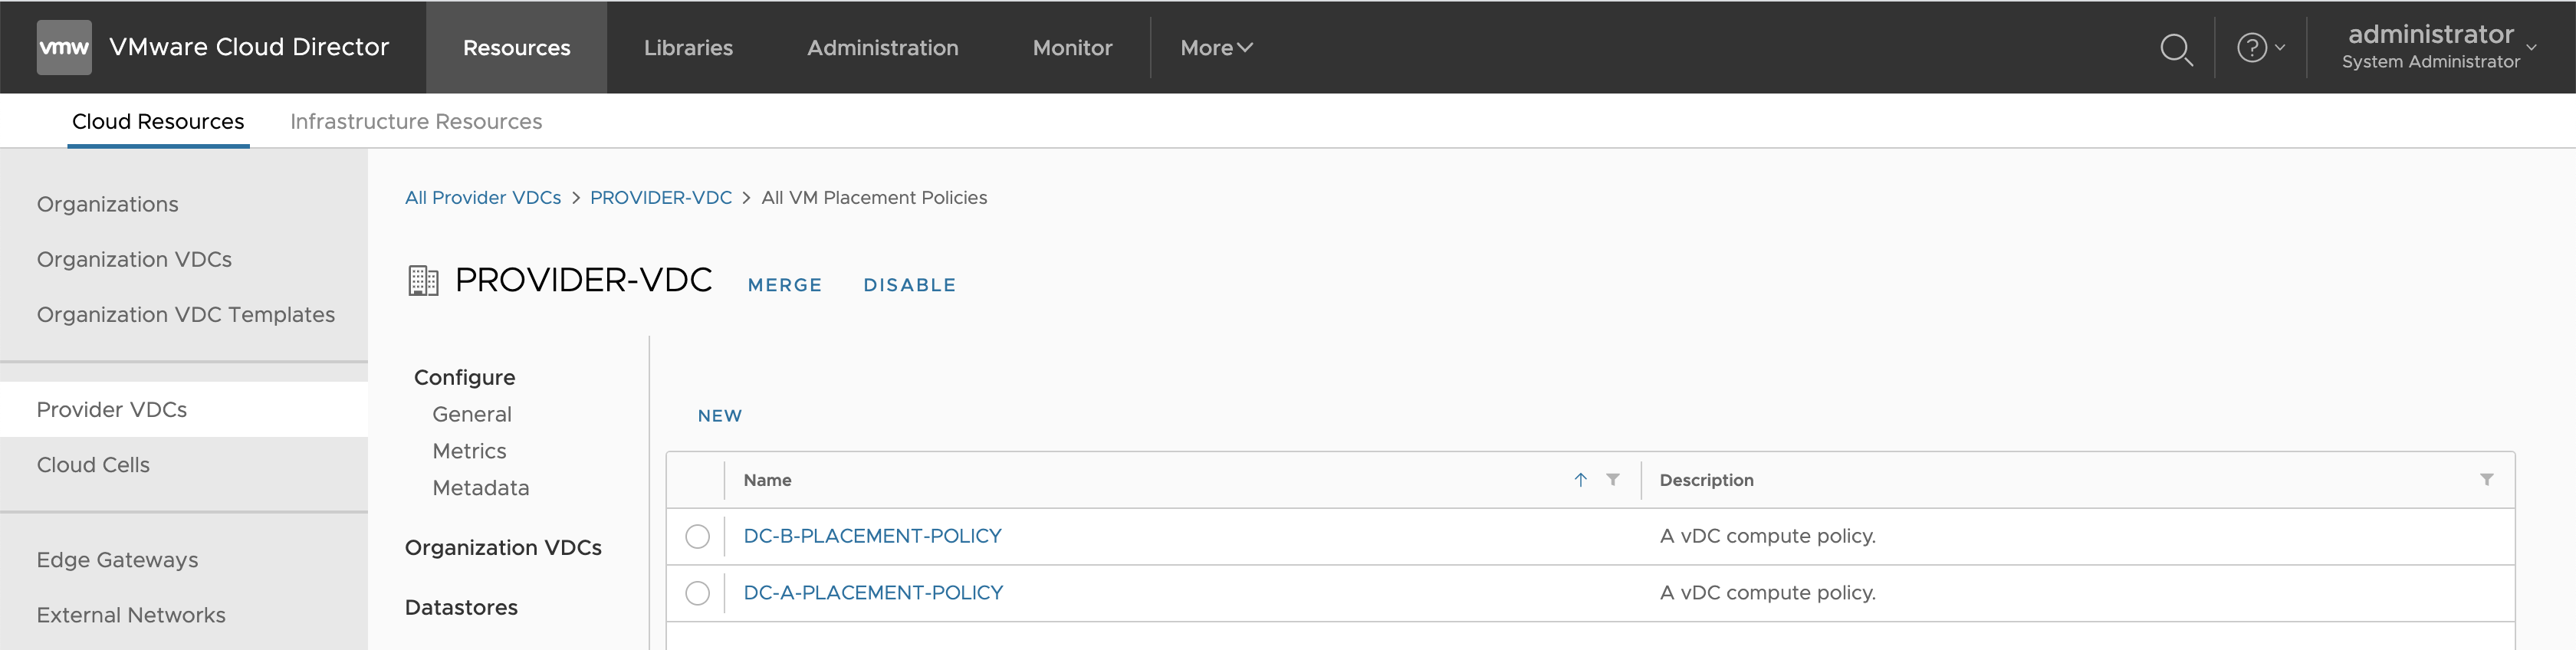The width and height of the screenshot is (2576, 650).
Task: Select DC-B-PLACEMENT-POLICY radio button
Action: pyautogui.click(x=697, y=537)
